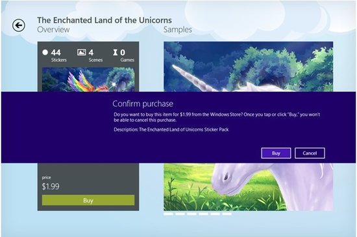Viewport: 357px width, 237px height.
Task: Open the Overview section heading
Action: [x=53, y=30]
